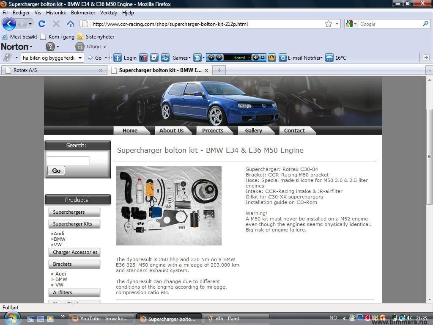
Task: Click the speaker volume icon on radio player
Action: 256,58
